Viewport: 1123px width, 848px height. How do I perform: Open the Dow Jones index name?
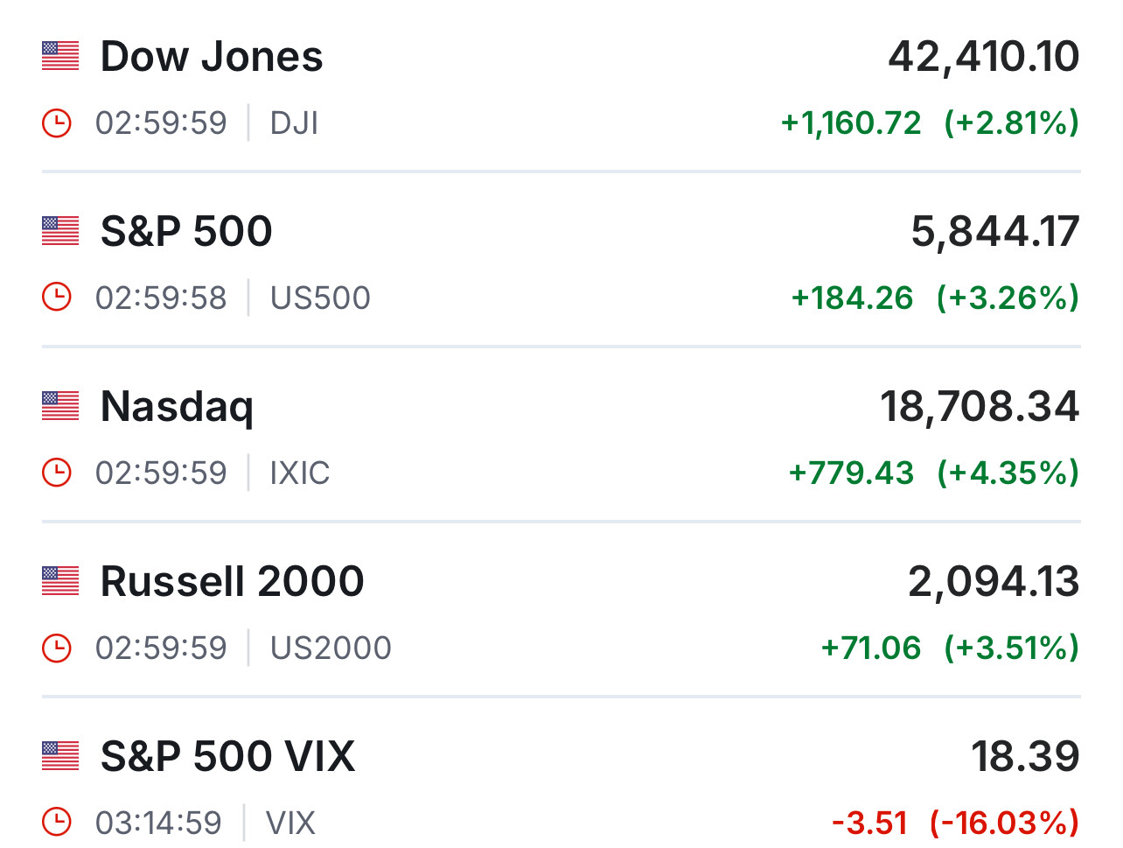212,56
